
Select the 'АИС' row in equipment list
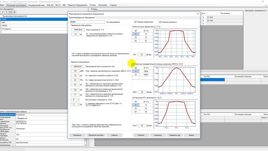(34, 22)
